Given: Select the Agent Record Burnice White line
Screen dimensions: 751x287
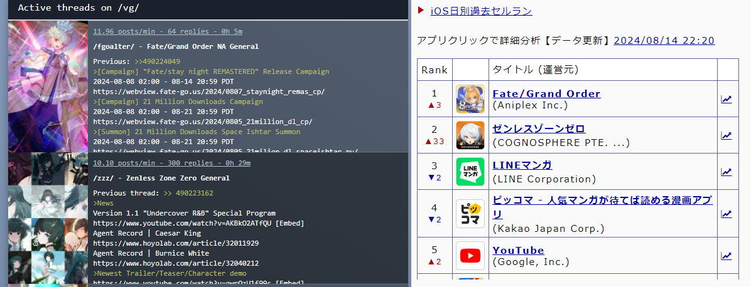Looking at the screenshot, I should [x=151, y=253].
